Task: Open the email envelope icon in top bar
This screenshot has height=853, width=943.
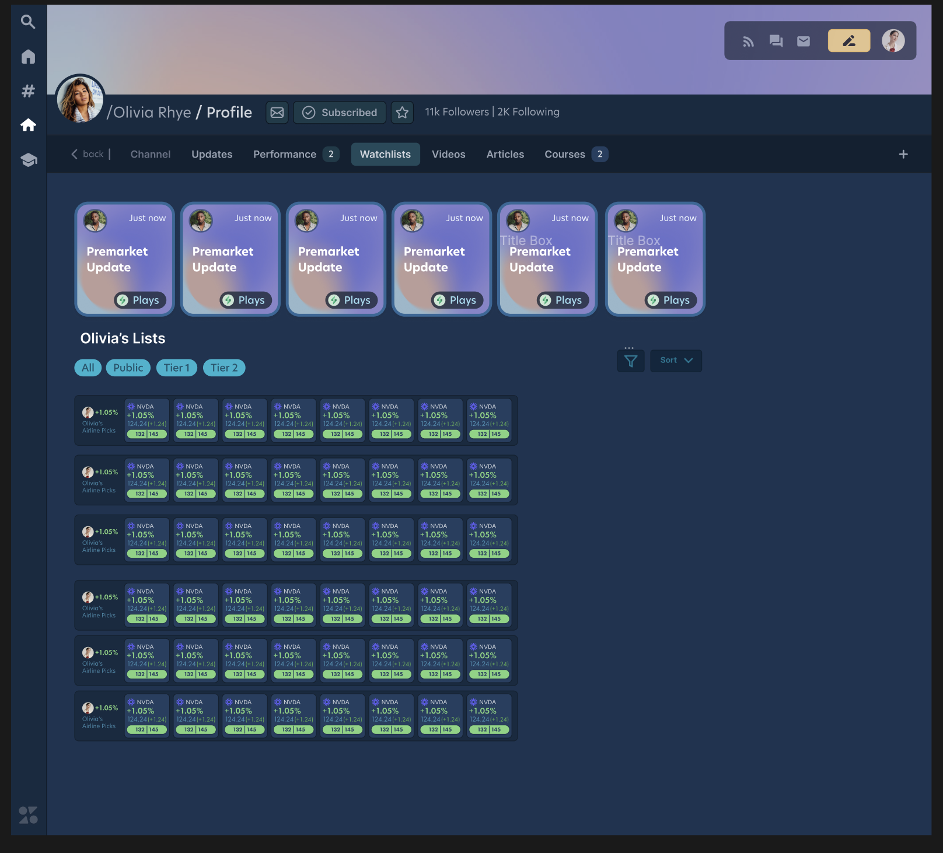Action: (804, 41)
